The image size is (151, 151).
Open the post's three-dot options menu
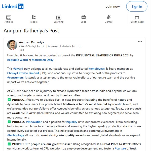(140, 41)
